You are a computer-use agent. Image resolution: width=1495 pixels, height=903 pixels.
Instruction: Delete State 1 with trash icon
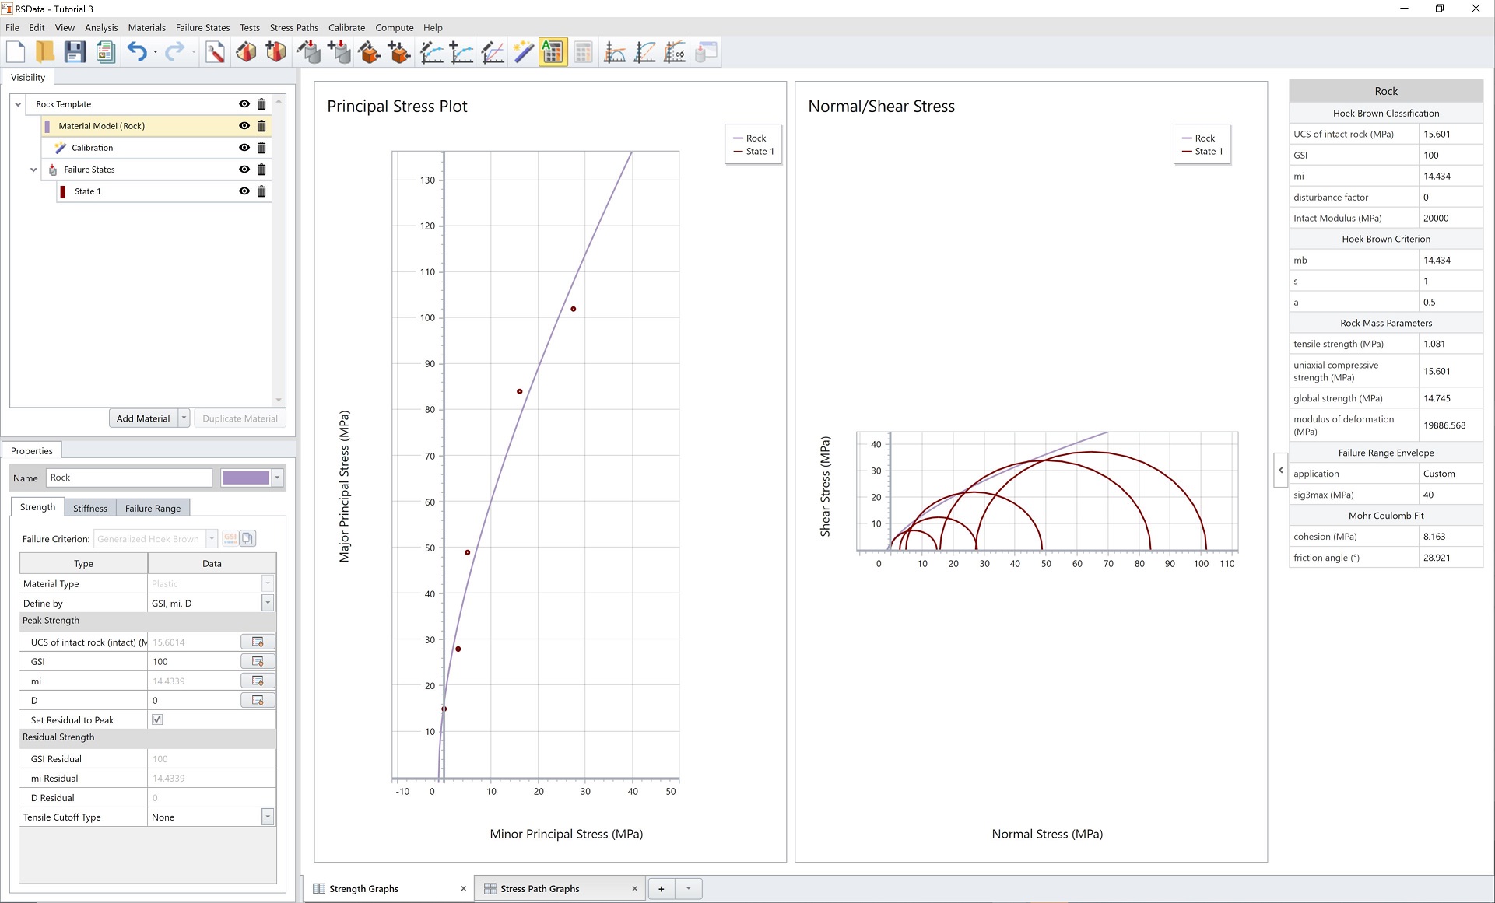click(x=261, y=191)
